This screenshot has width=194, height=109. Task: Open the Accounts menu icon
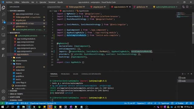3,91
